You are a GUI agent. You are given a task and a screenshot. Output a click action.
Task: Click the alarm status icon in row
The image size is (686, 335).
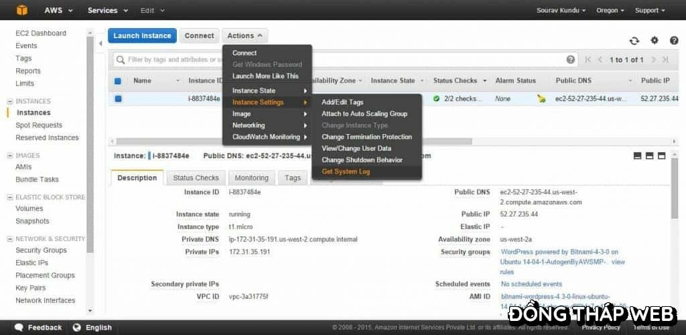click(x=541, y=99)
